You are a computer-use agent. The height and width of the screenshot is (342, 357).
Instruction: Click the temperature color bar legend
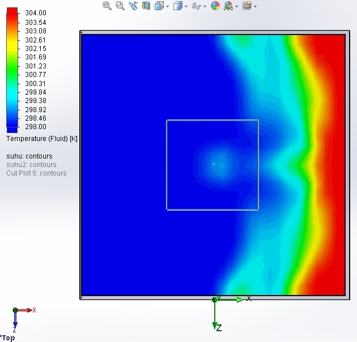pos(12,70)
